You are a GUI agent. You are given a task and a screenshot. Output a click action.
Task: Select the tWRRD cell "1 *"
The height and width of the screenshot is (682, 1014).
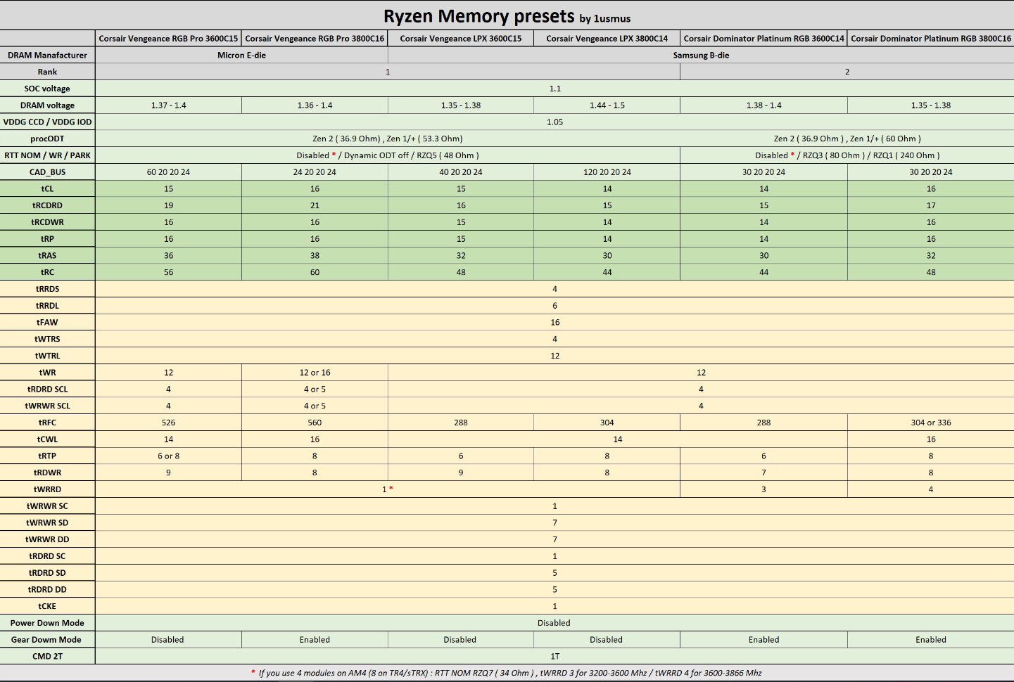click(388, 489)
